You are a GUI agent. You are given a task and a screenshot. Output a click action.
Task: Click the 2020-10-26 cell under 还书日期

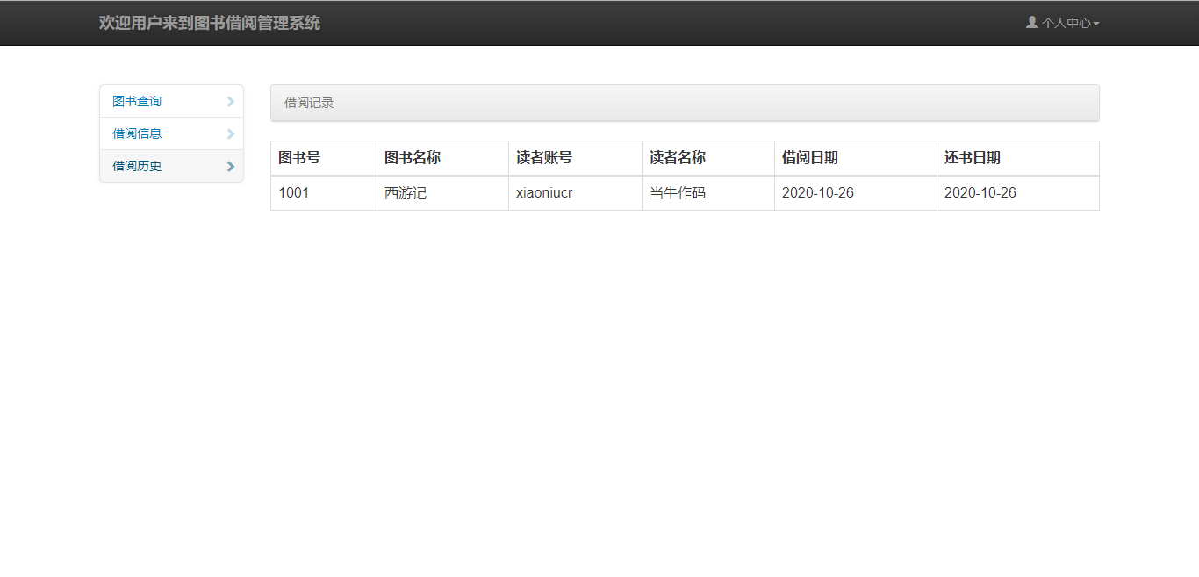pyautogui.click(x=1018, y=193)
